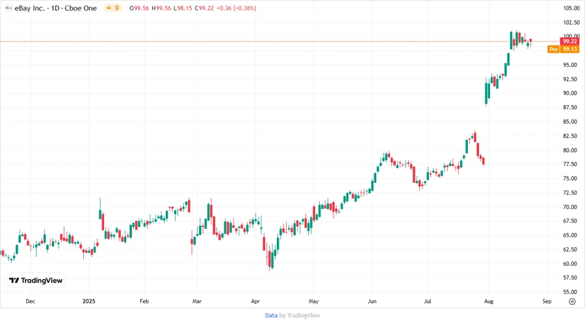Image resolution: width=585 pixels, height=323 pixels.
Task: Click the 92.50 price axis label
Action: tap(570, 79)
